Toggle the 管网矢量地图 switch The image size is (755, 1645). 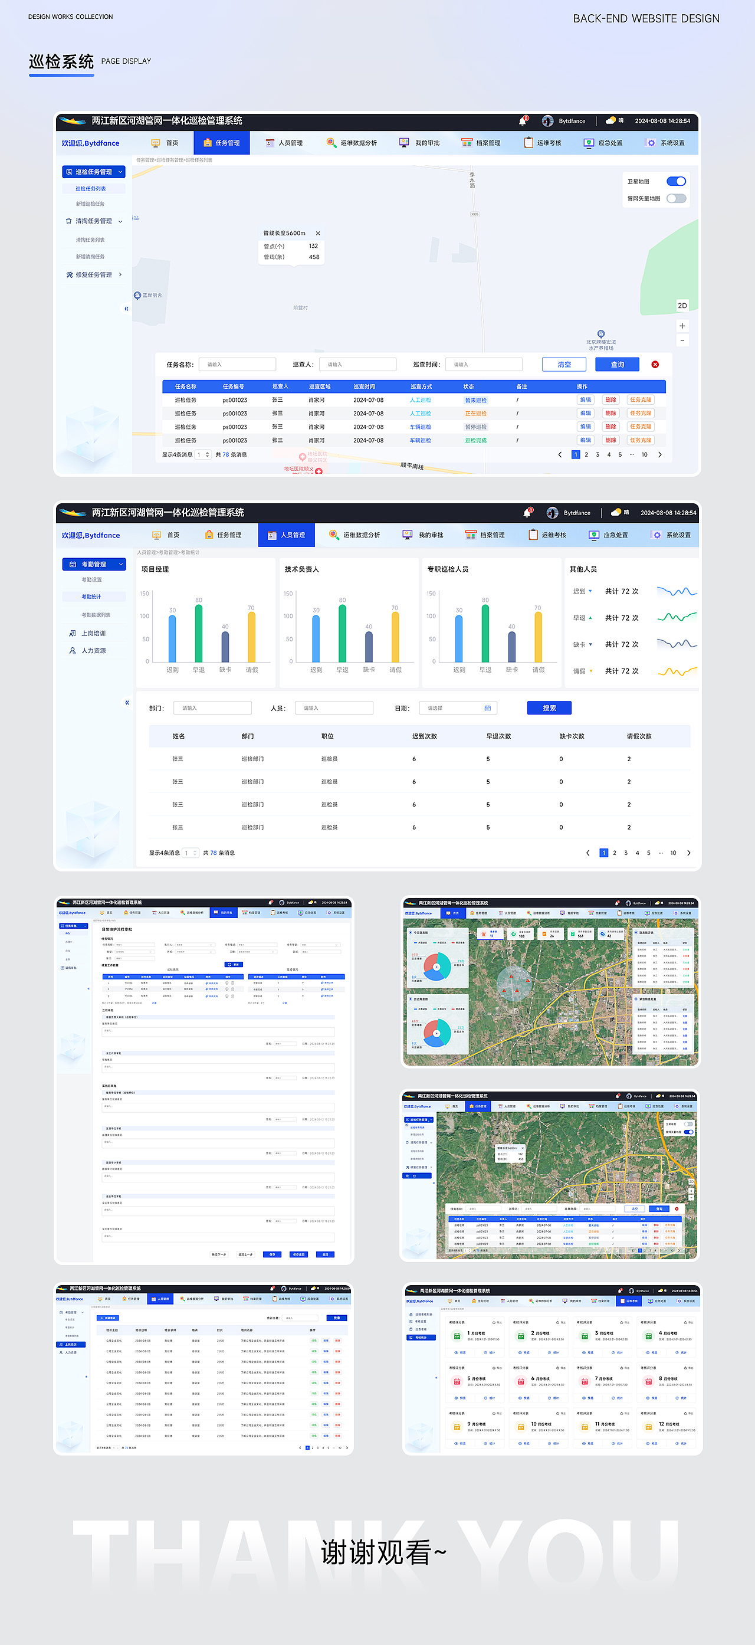[676, 199]
